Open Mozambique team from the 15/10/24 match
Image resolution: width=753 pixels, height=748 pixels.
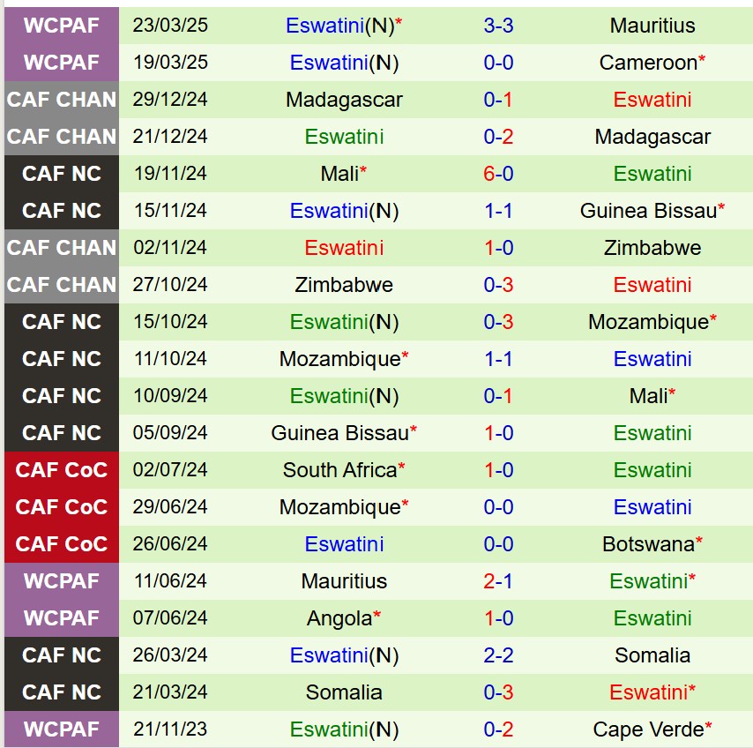click(x=648, y=322)
